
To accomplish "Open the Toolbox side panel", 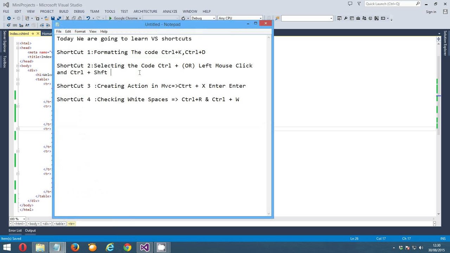I will coord(5,61).
